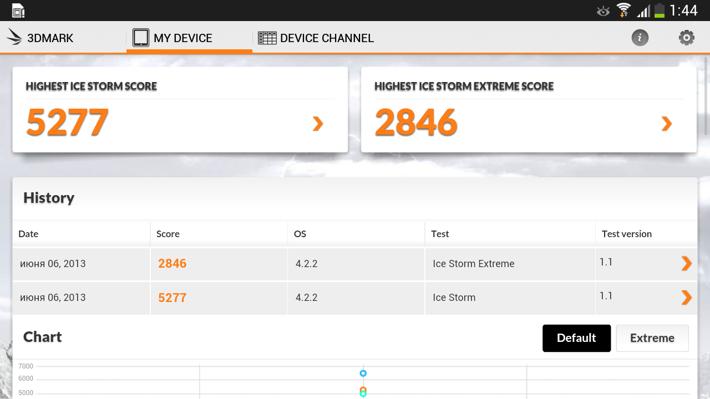Open details arrow for Highest Ice Storm score
The image size is (710, 399).
tap(318, 124)
